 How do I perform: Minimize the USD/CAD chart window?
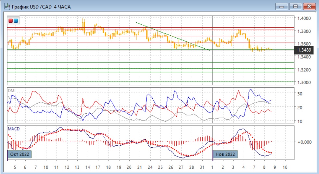point(282,6)
